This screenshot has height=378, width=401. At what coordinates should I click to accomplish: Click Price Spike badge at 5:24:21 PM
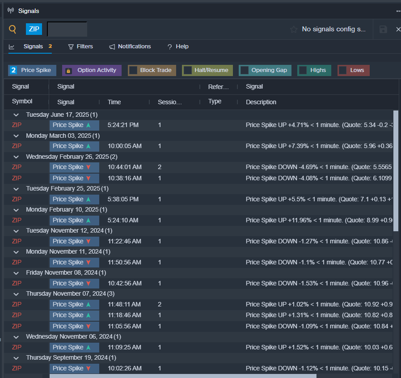pos(74,125)
